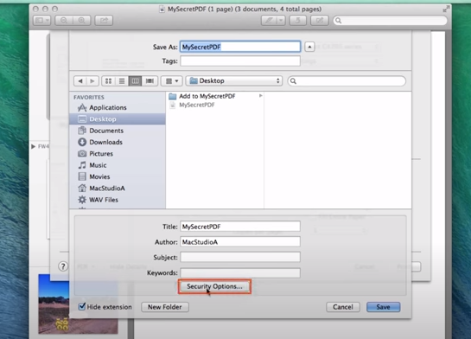Go back with left arrow navigation button

[x=80, y=80]
